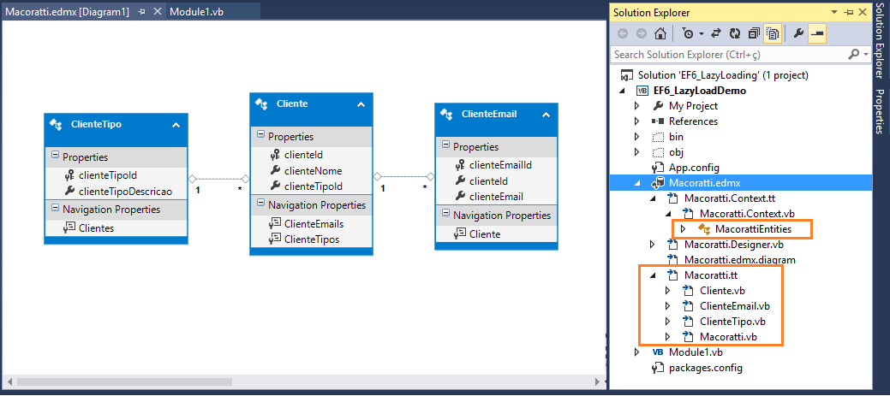Click the entity icon on ClienteTipo header

point(56,125)
